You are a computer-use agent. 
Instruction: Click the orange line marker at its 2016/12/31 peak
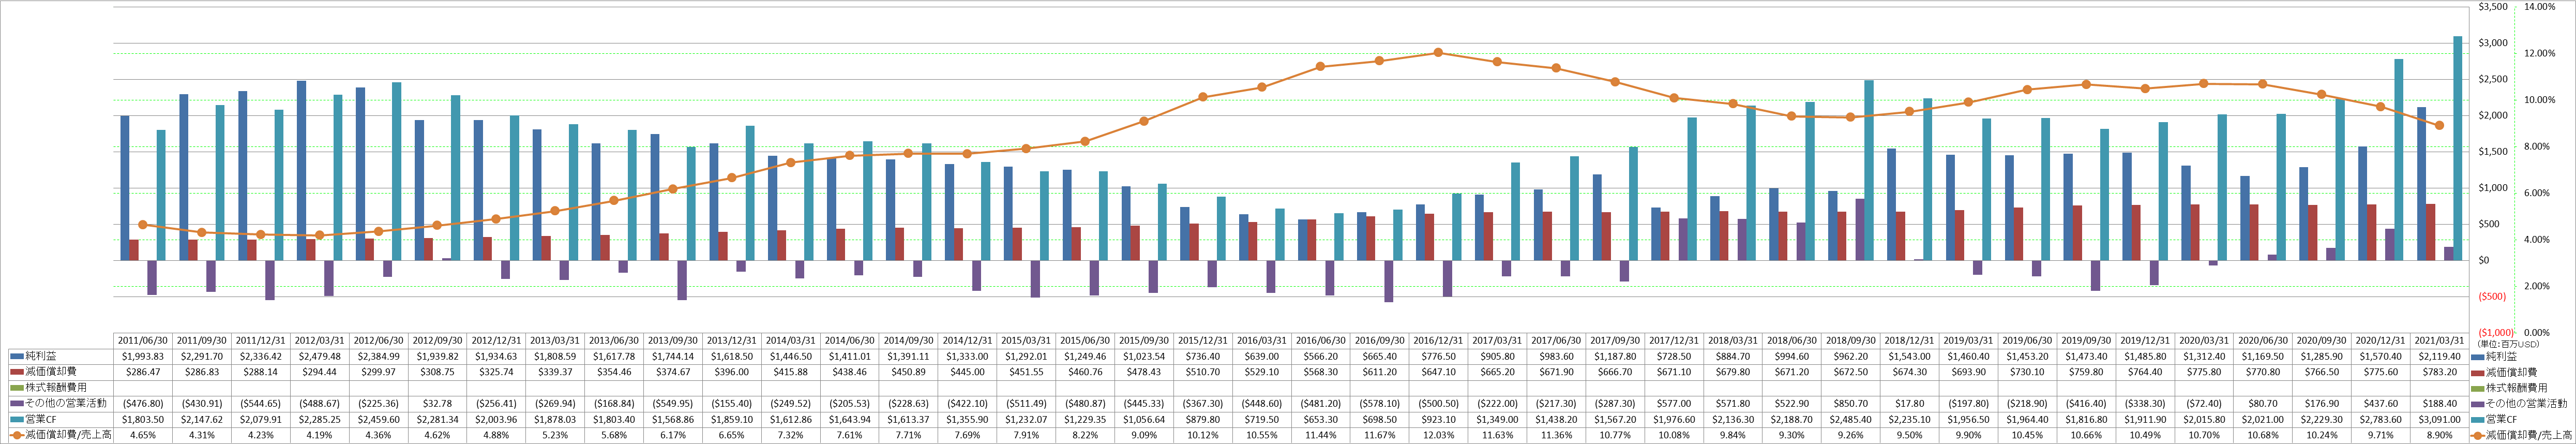pyautogui.click(x=1437, y=52)
